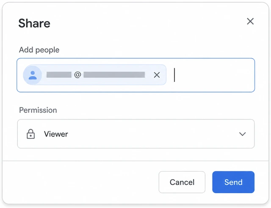
Task: Click the person avatar icon in chip
Action: click(33, 75)
